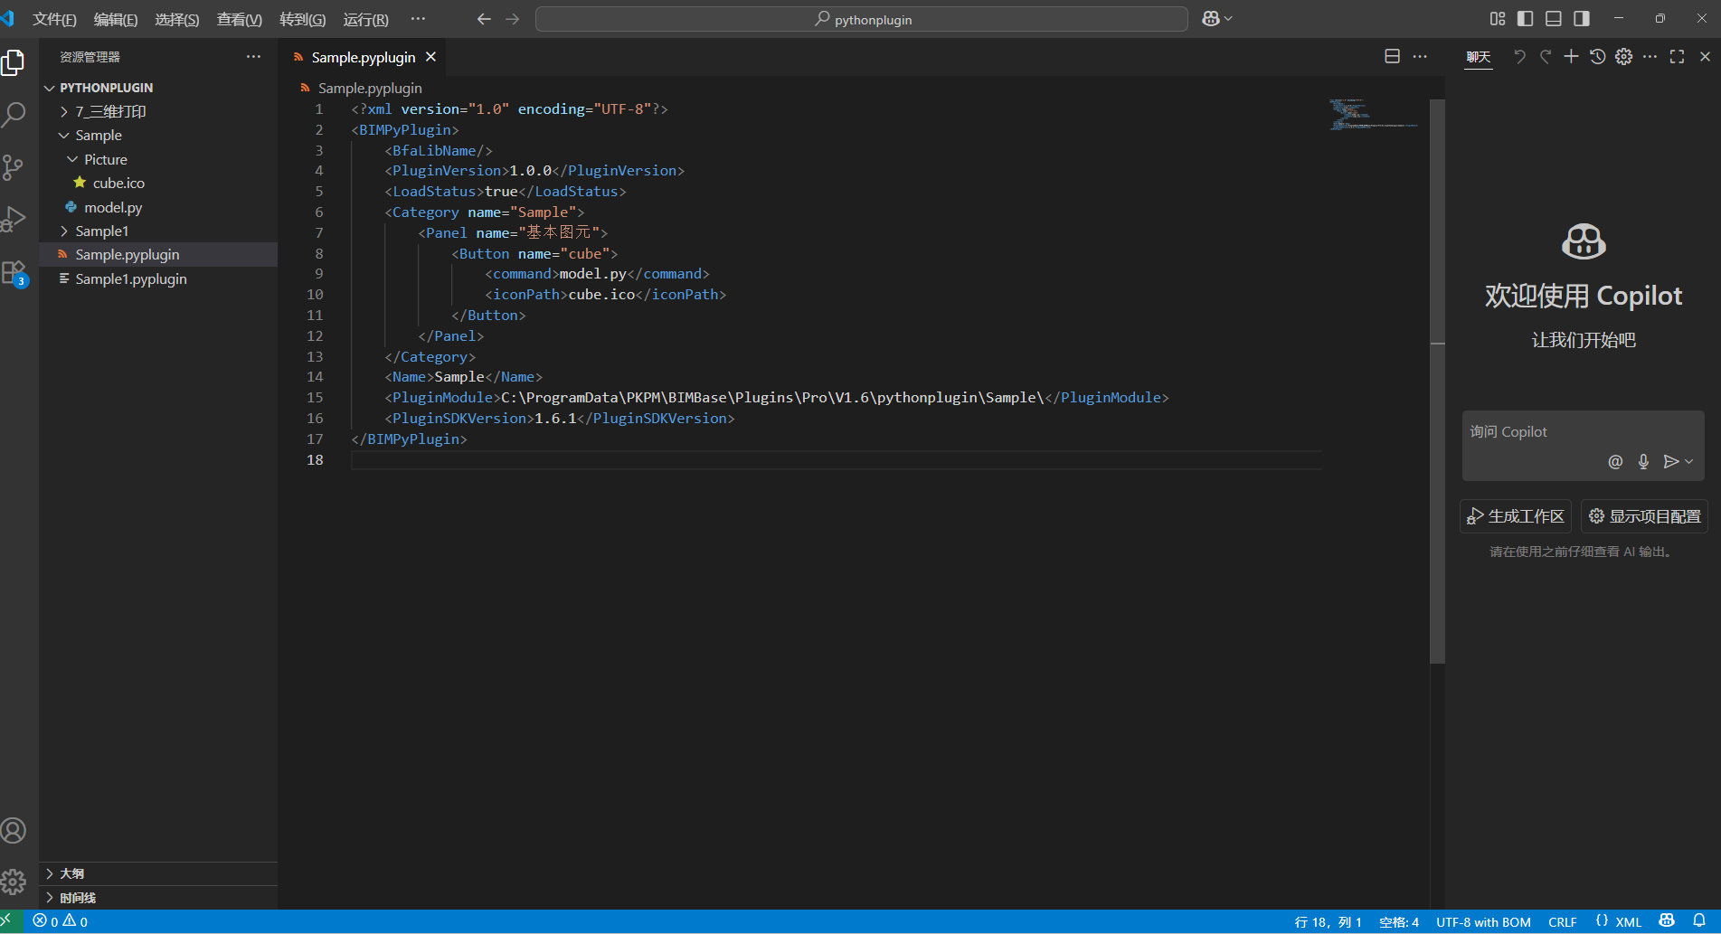Toggle the primary sidebar layout button

[x=1526, y=19]
